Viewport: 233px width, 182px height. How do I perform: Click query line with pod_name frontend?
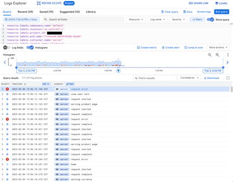[44, 36]
